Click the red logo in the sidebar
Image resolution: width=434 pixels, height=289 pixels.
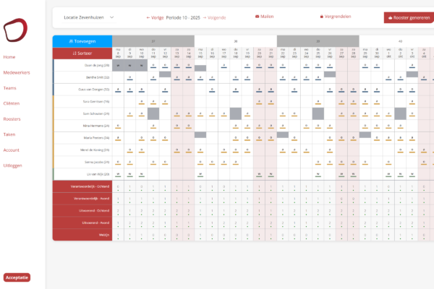[x=15, y=30]
